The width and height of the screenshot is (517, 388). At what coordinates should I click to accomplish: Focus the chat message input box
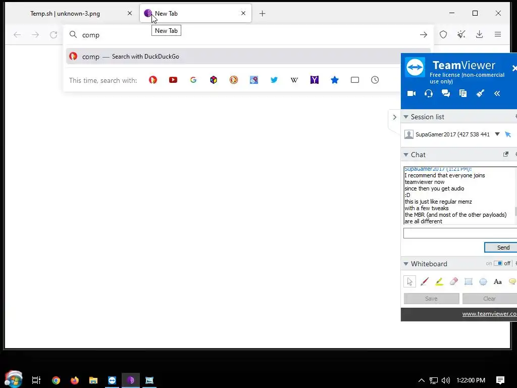[460, 233]
